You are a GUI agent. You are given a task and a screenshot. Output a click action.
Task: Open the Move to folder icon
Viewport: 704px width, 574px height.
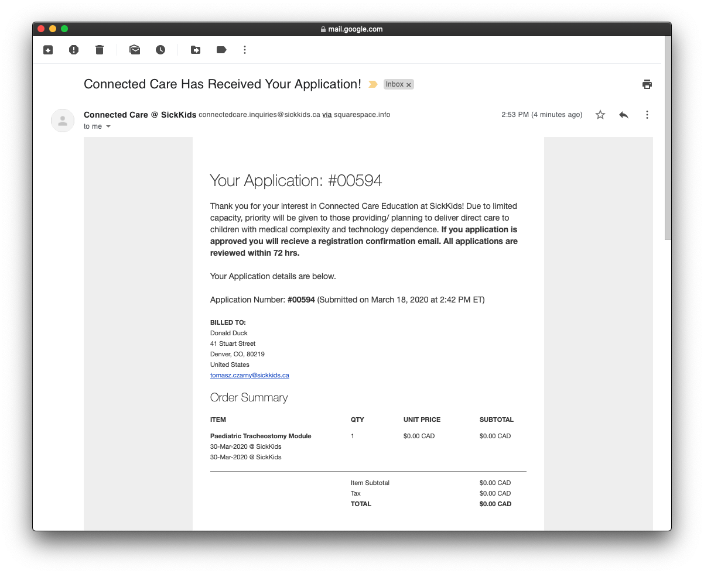(196, 50)
